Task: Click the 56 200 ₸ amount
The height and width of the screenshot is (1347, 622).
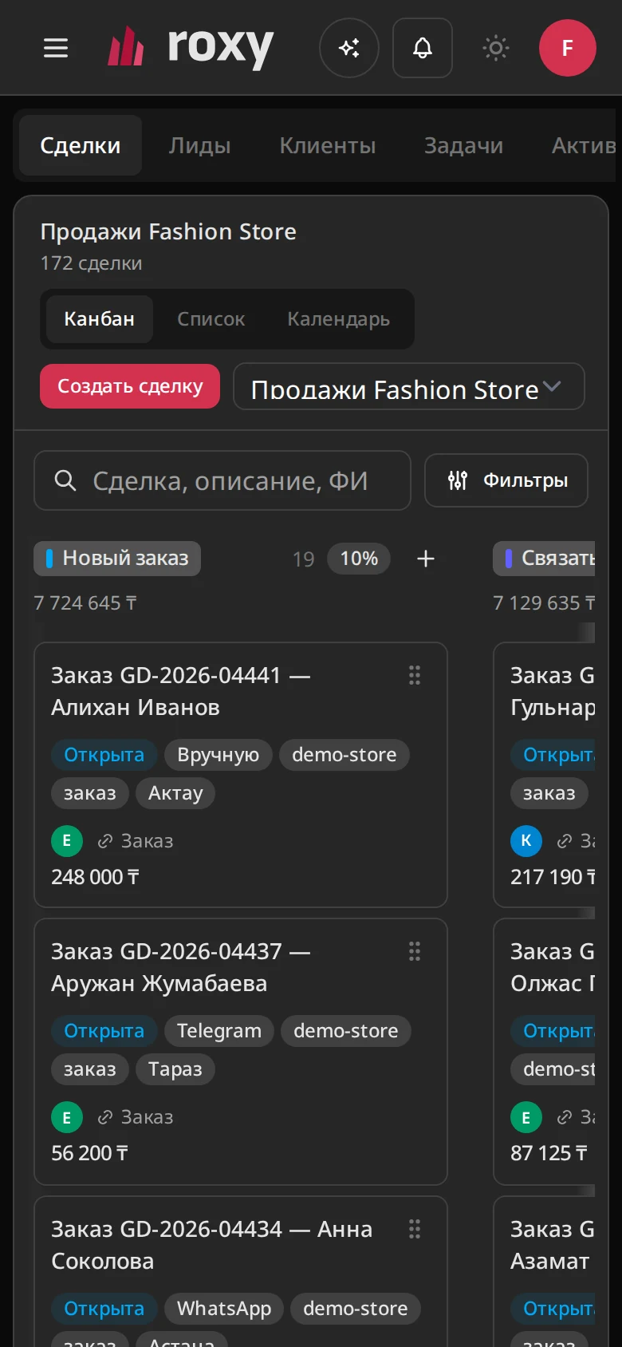Action: (x=90, y=1153)
